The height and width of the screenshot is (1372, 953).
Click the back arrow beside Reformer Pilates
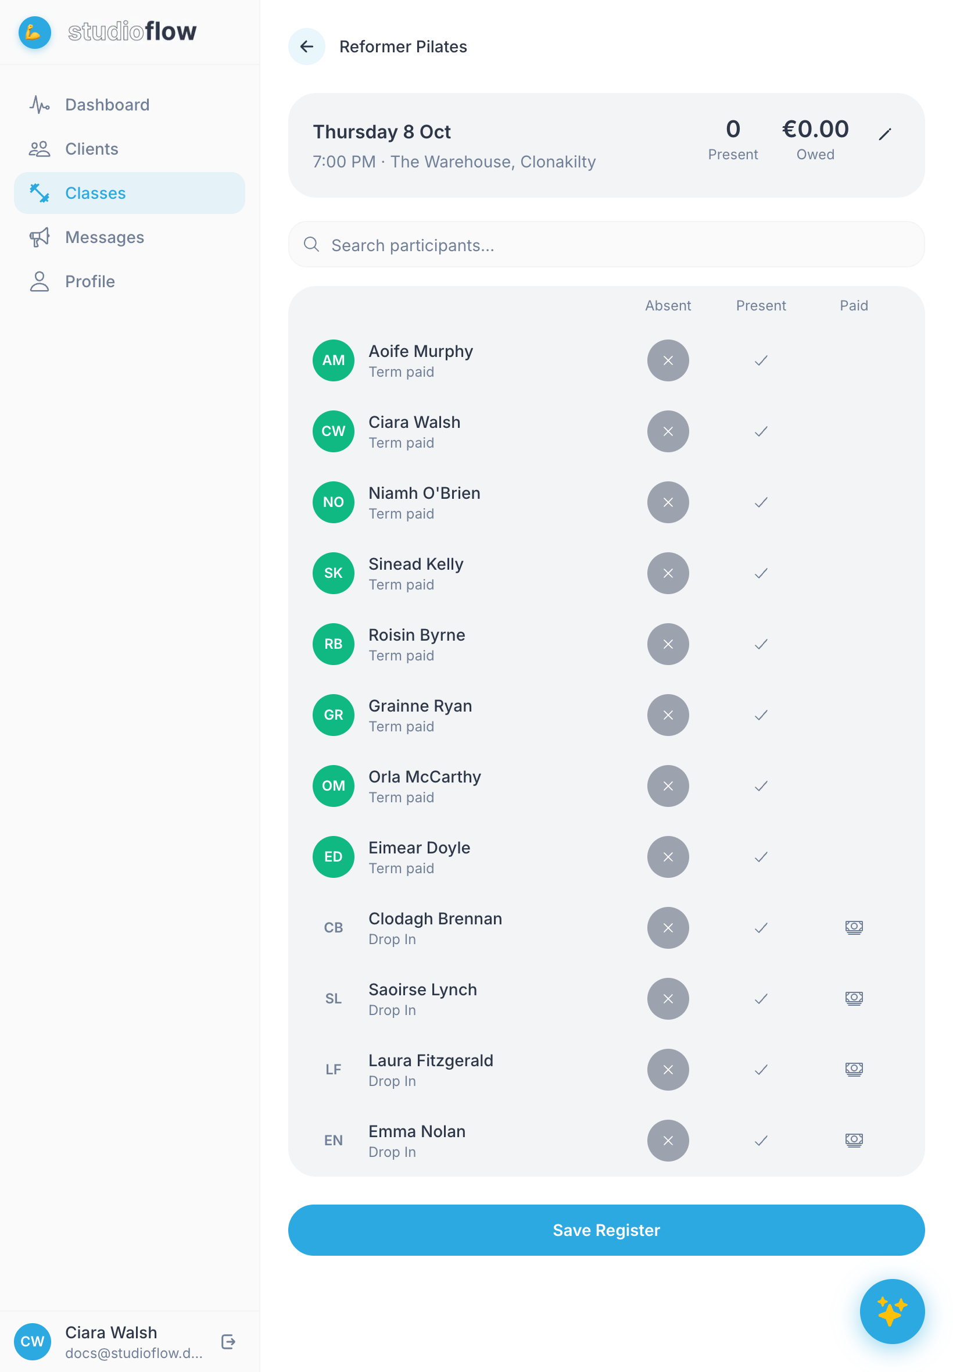[306, 47]
